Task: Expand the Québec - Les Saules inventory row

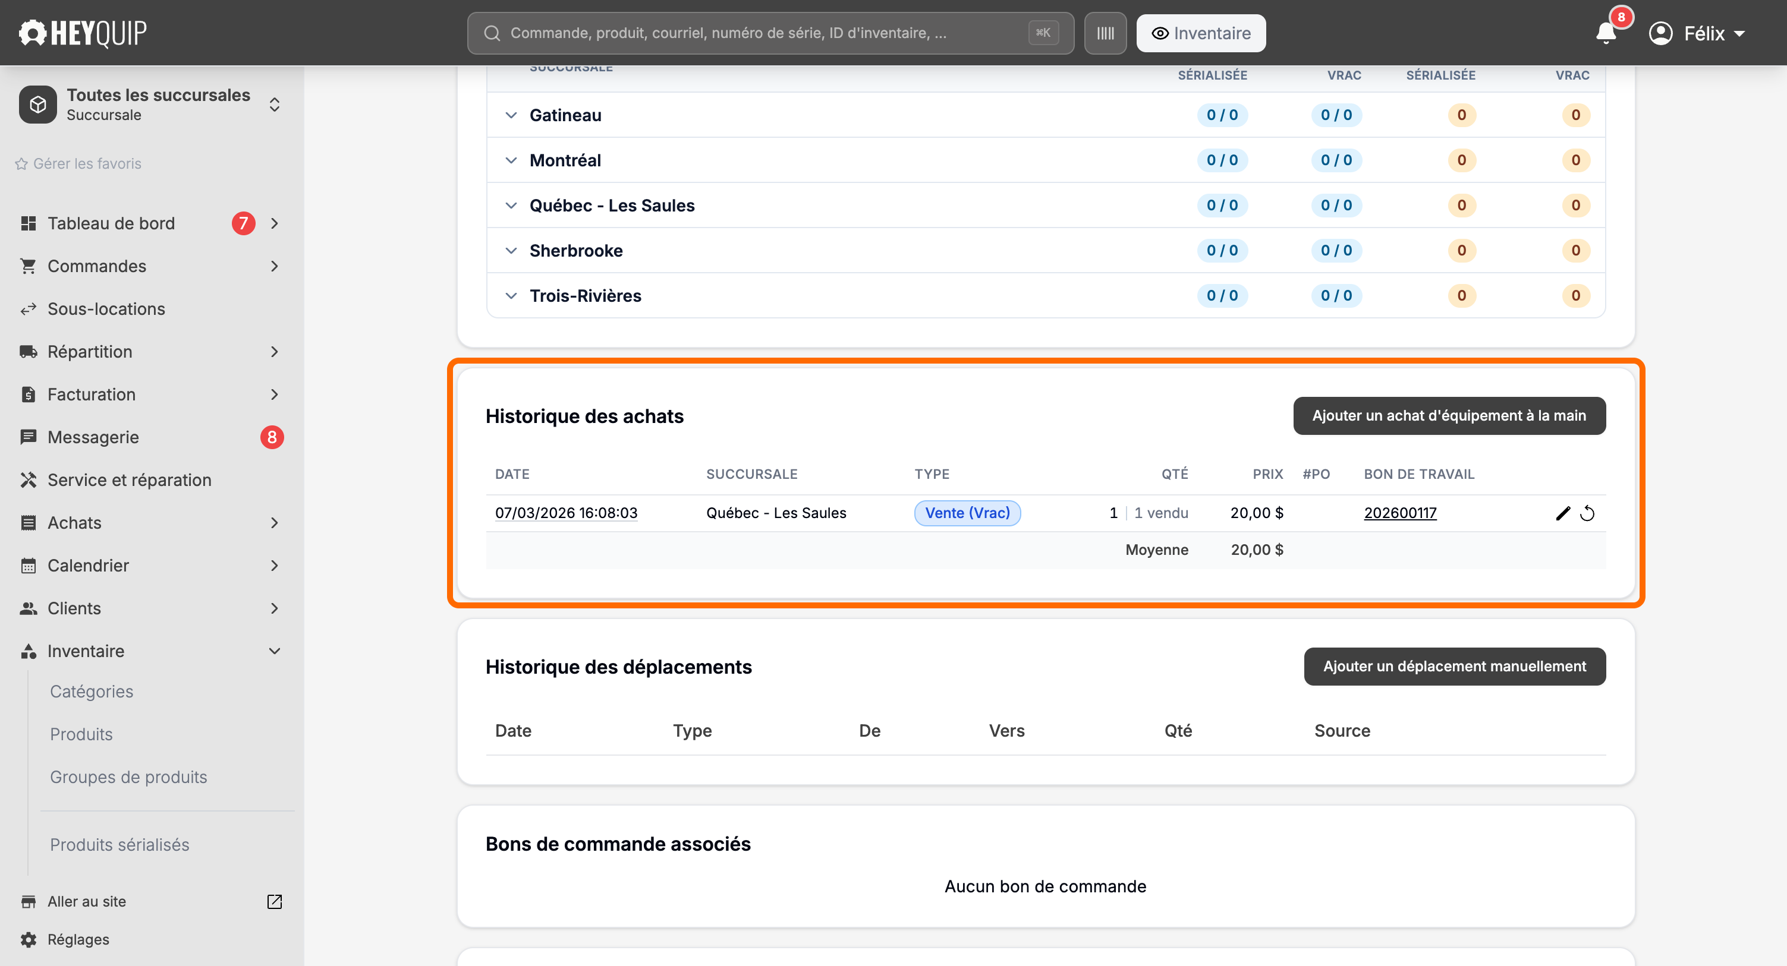Action: (511, 206)
